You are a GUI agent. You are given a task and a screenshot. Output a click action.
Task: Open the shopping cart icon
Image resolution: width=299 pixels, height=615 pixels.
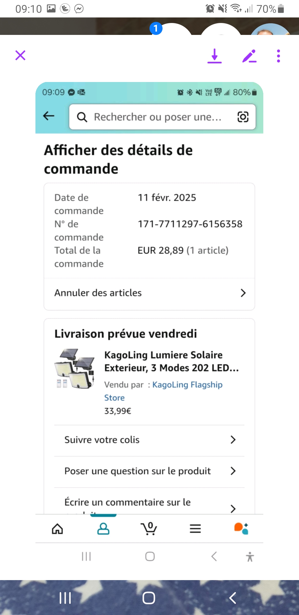tap(149, 529)
